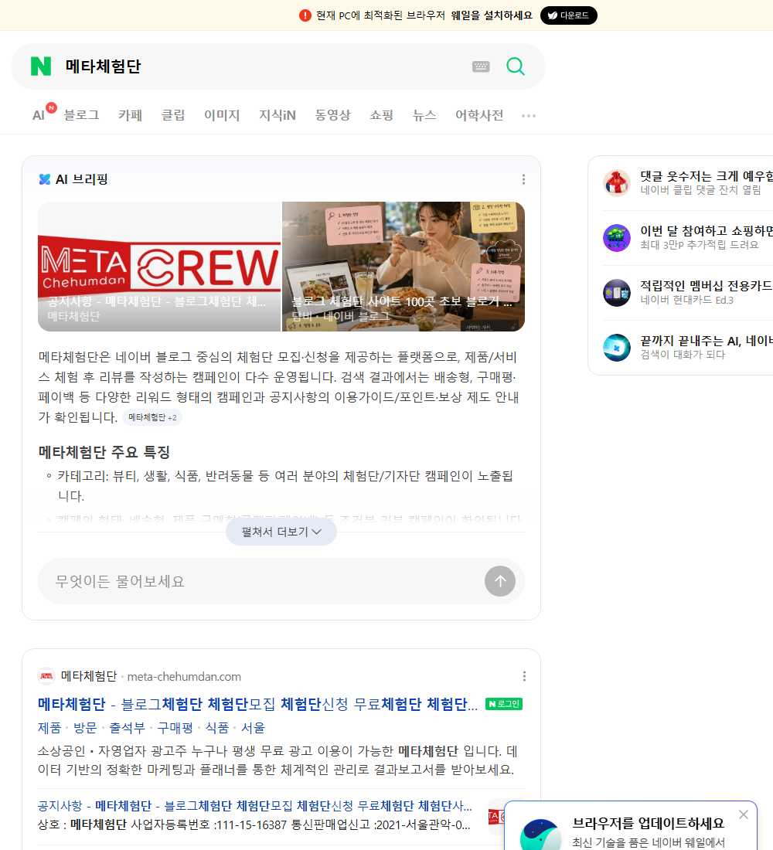
Task: Switch to the 어학사전 tab
Action: click(479, 115)
